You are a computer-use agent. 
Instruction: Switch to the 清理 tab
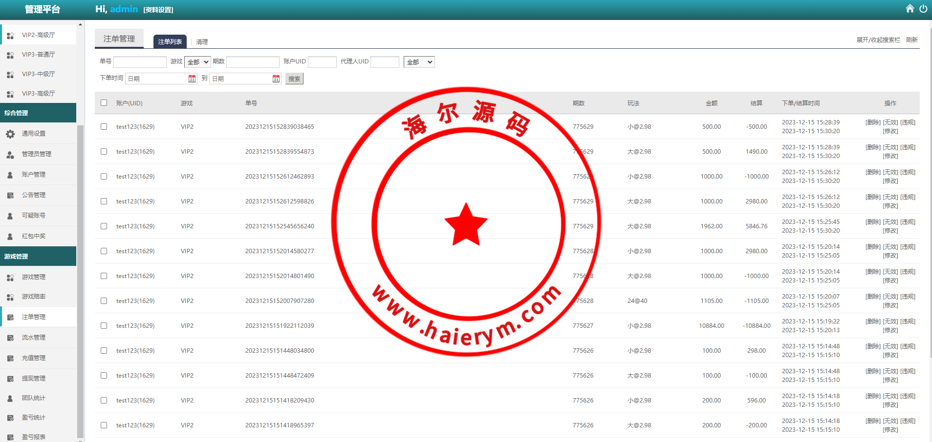202,42
